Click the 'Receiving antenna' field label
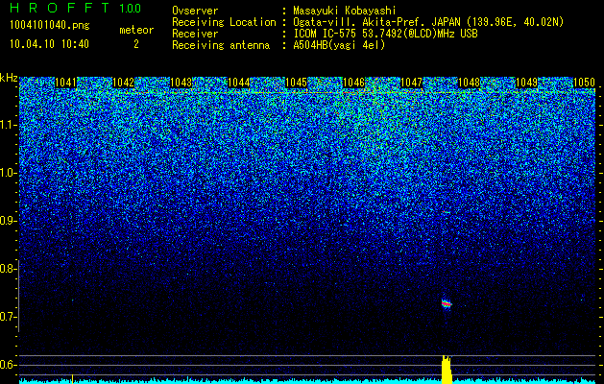 click(x=221, y=45)
